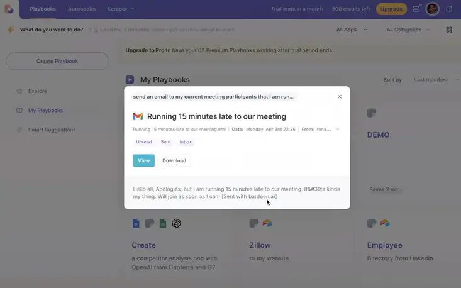The image size is (461, 288).
Task: Click the magic sparkle icon
Action: tap(11, 30)
